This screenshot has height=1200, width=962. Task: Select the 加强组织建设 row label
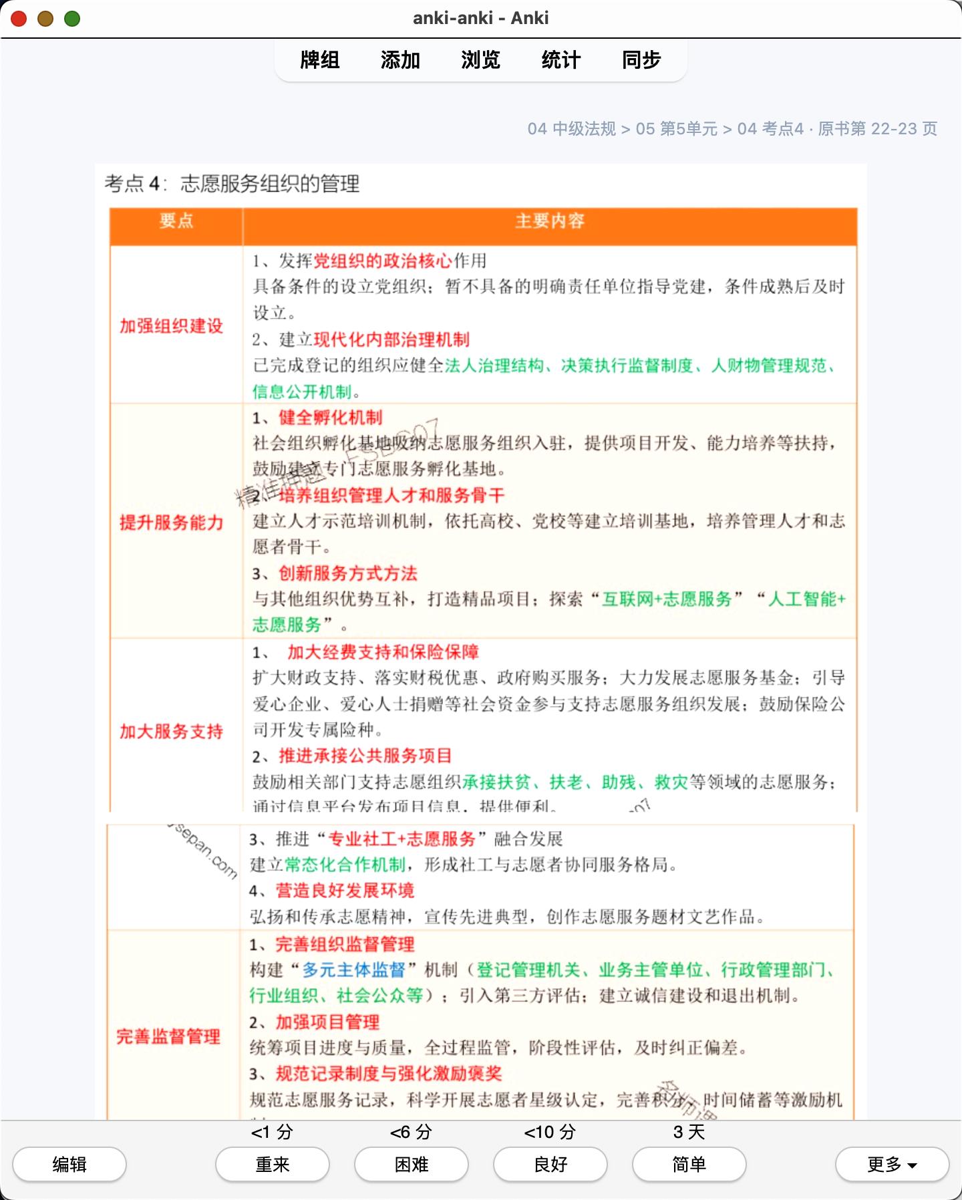coord(171,326)
